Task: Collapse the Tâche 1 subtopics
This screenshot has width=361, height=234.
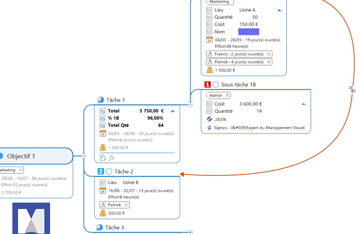Action: click(x=190, y=105)
